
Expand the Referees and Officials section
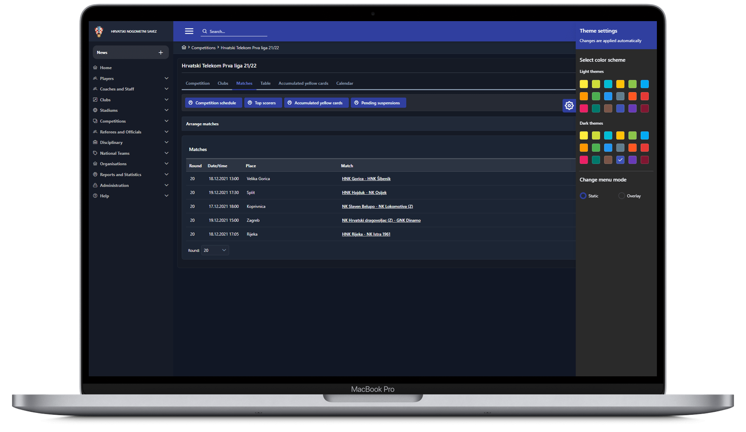point(121,132)
